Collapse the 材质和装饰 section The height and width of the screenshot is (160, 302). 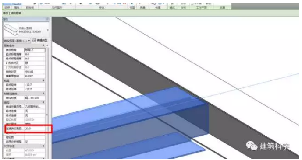click(43, 94)
